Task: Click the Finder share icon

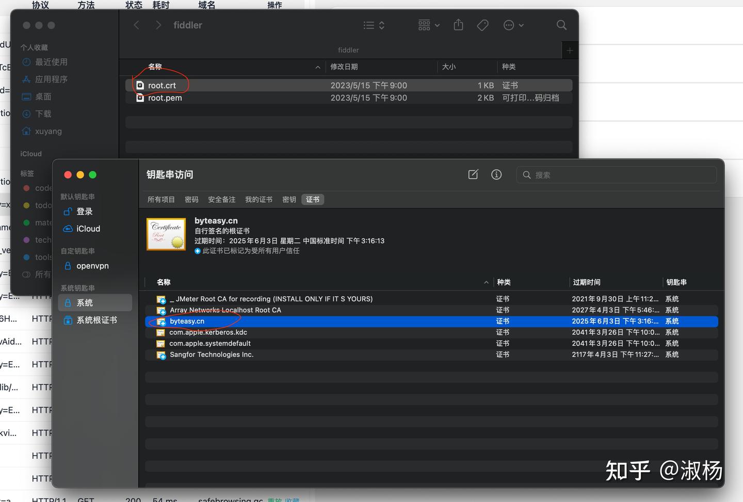Action: click(458, 25)
